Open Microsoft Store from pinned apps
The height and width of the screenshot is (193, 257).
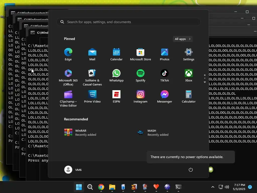pos(141,54)
